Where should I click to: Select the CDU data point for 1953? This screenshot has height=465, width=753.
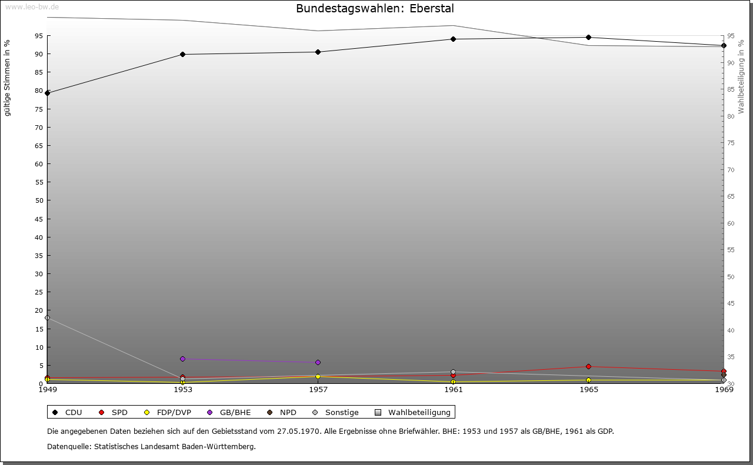pos(182,55)
